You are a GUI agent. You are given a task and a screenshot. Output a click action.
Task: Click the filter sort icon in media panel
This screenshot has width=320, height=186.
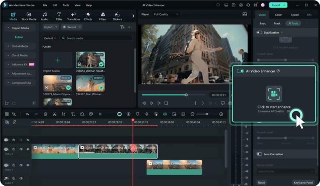[x=122, y=27]
